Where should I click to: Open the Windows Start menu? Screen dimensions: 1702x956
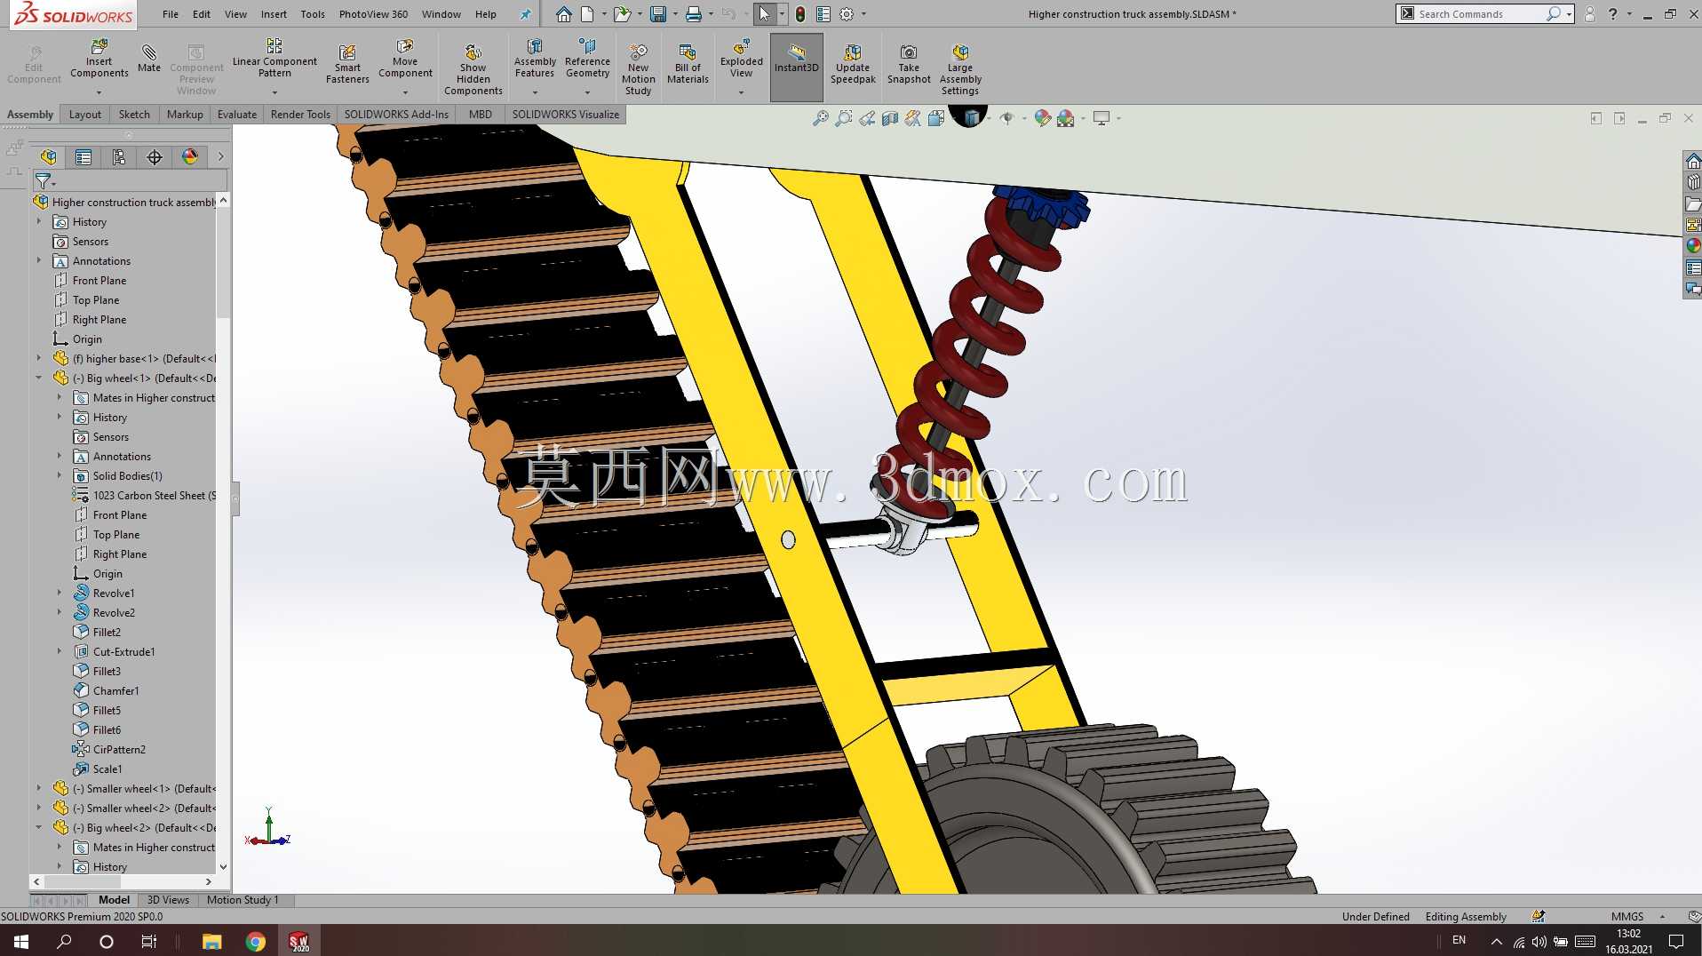coord(21,941)
